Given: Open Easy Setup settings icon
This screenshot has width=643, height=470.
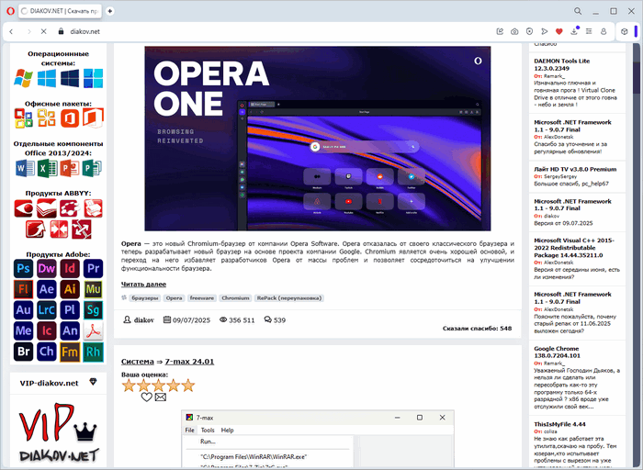Looking at the screenshot, I should click(589, 31).
